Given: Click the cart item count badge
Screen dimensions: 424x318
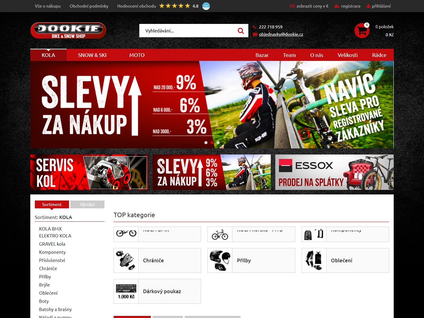Looking at the screenshot, I should (366, 25).
